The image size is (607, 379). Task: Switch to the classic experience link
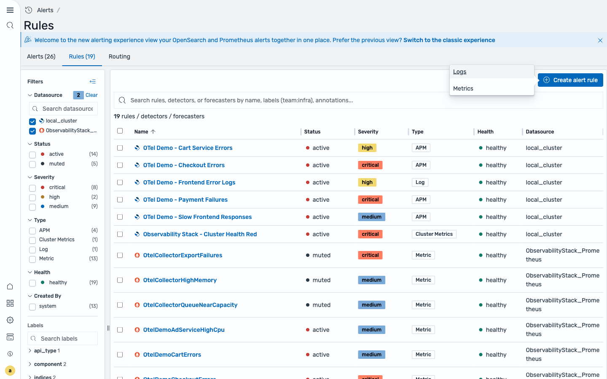coord(449,40)
